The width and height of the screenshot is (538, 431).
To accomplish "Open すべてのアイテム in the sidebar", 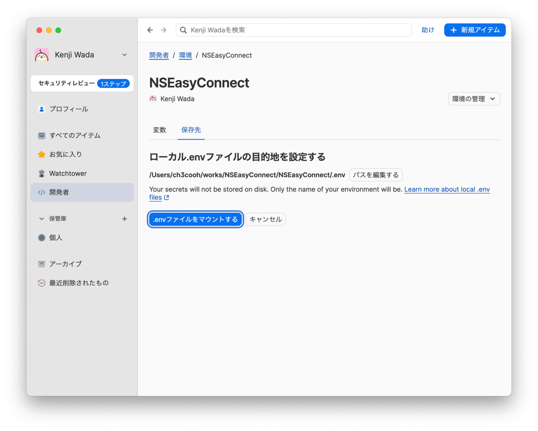I will [82, 135].
